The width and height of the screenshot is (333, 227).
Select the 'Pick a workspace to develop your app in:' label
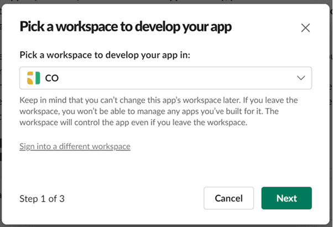tap(108, 55)
